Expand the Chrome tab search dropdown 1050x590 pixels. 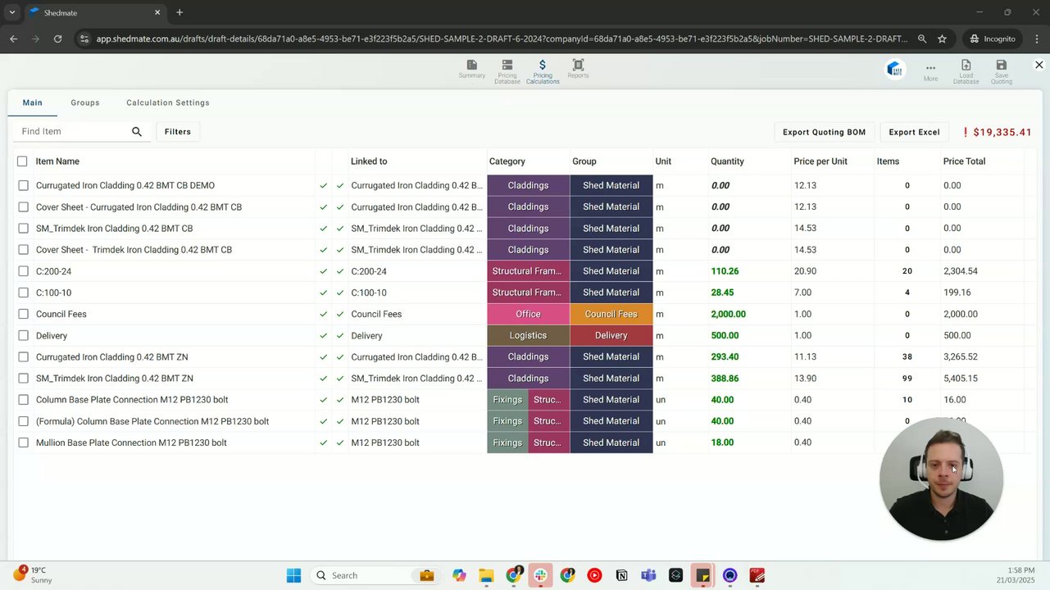(11, 12)
